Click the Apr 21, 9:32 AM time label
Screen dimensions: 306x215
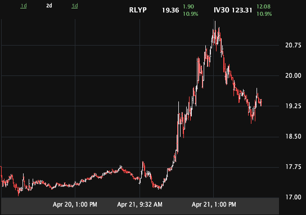pos(139,205)
